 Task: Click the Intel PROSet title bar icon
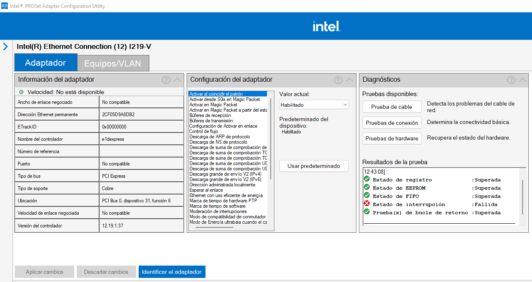[5, 6]
